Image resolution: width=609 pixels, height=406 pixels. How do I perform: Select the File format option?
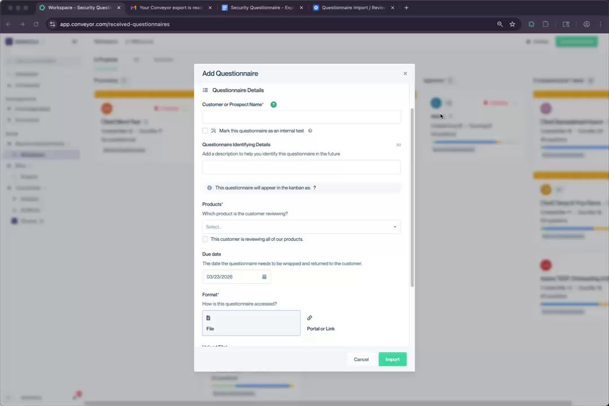[x=251, y=323]
